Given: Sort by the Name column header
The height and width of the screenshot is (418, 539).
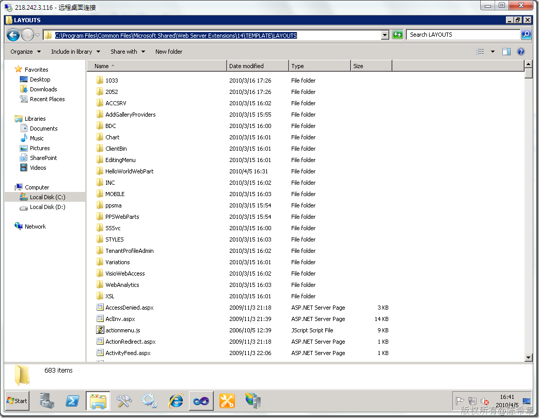Looking at the screenshot, I should [x=157, y=66].
